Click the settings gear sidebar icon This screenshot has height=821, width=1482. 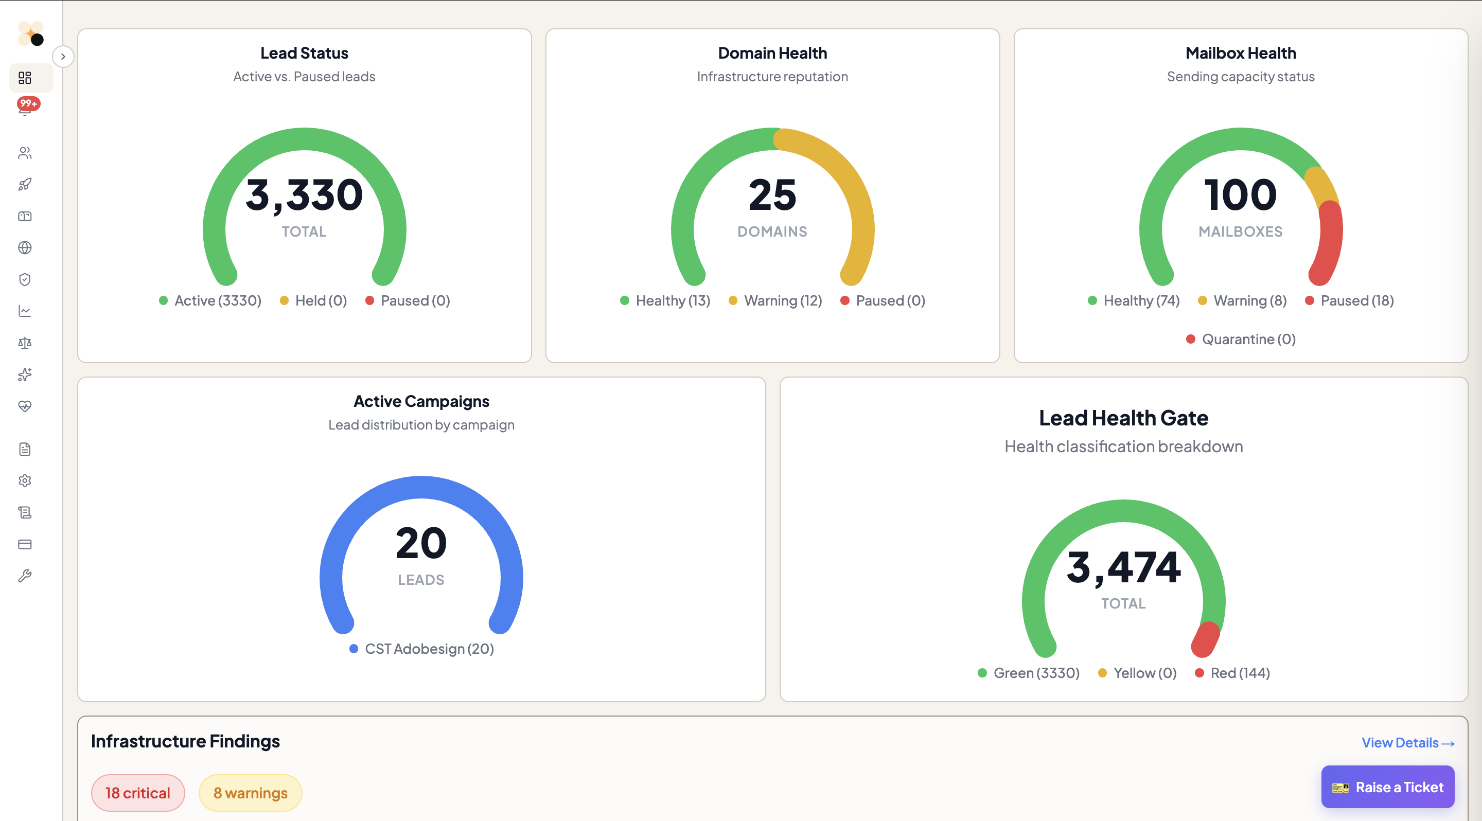point(25,480)
